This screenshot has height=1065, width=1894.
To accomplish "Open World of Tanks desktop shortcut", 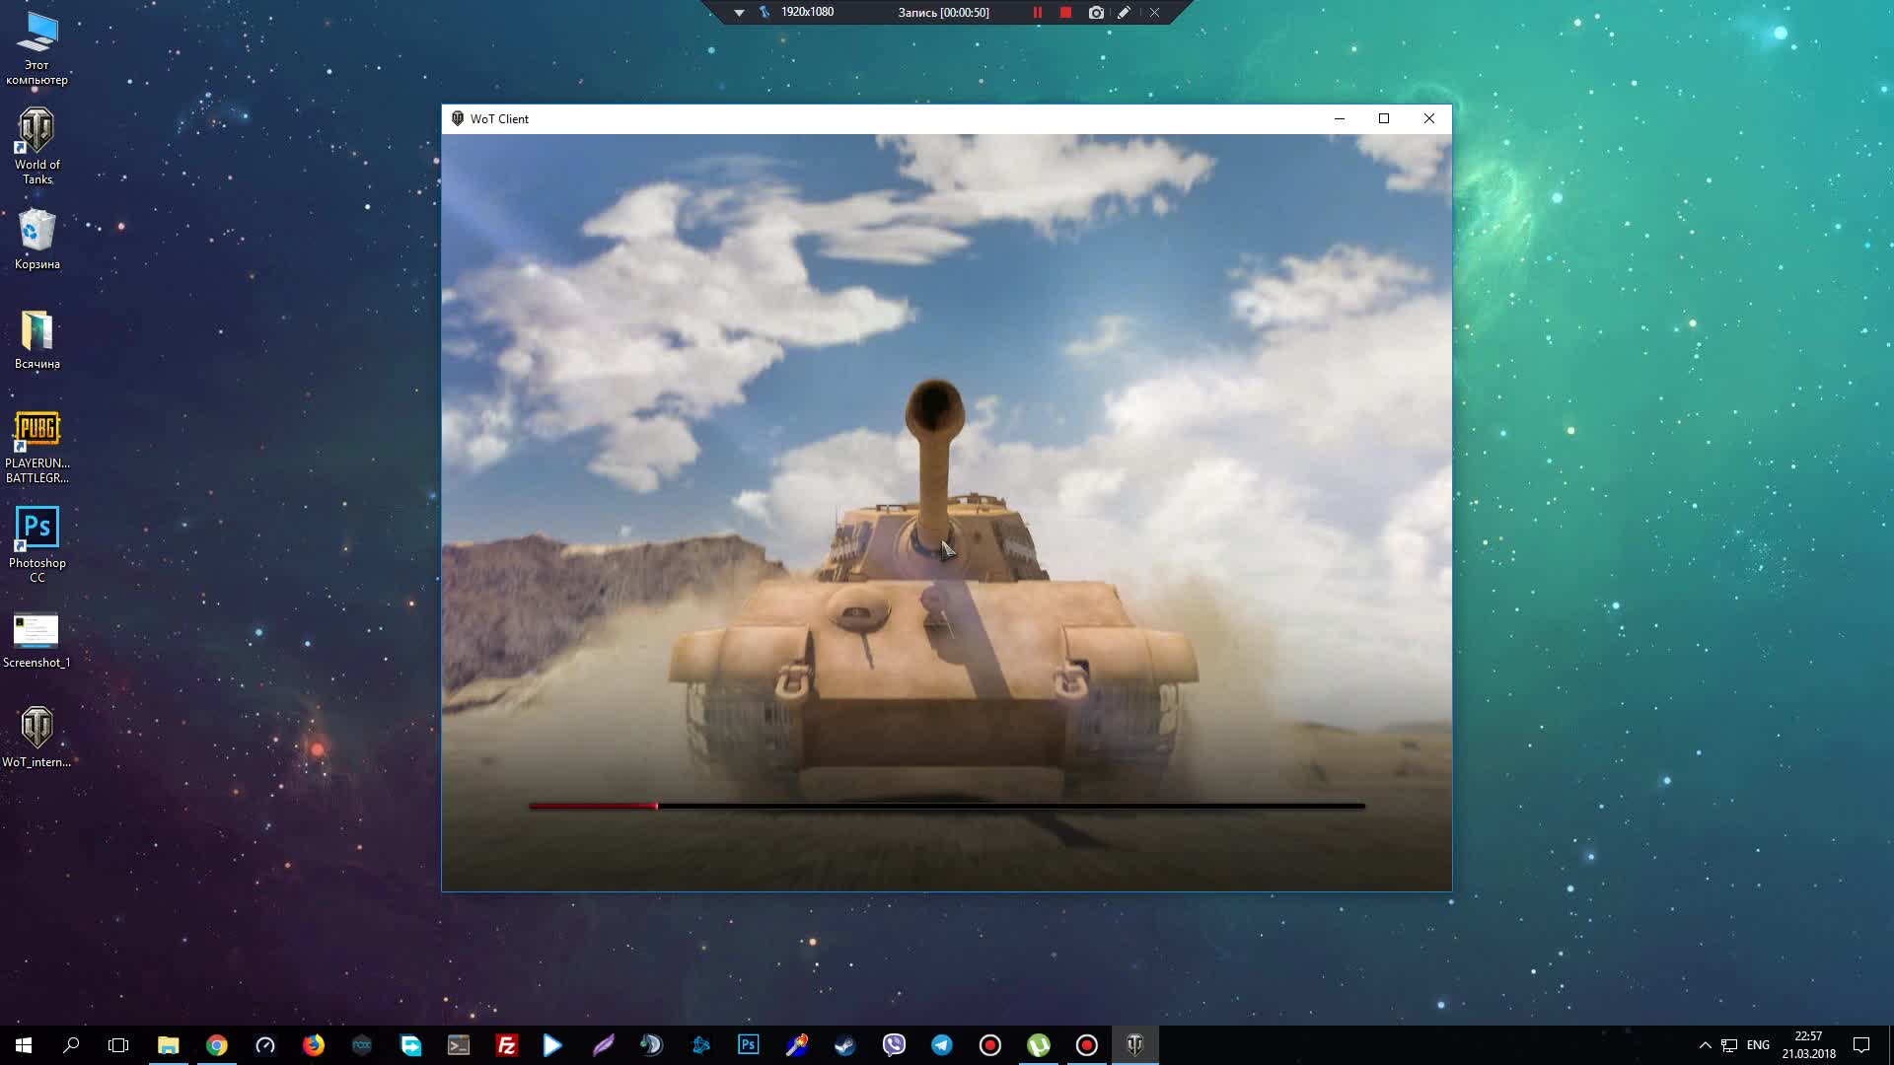I will (x=36, y=146).
